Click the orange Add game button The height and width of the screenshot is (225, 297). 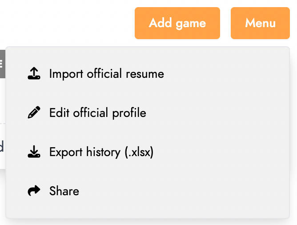pyautogui.click(x=177, y=23)
